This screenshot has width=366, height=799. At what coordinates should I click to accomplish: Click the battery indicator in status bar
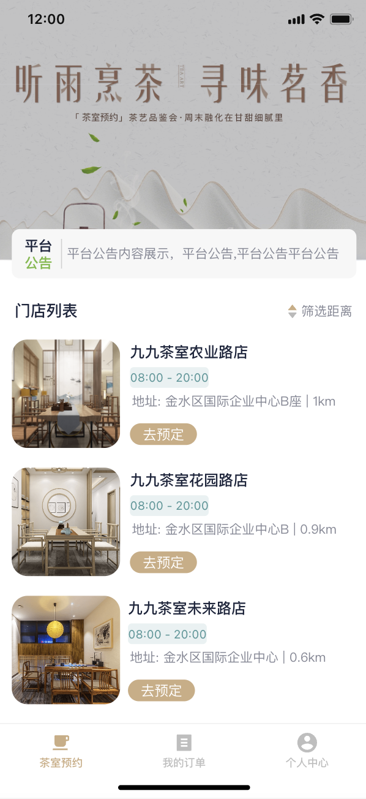click(343, 18)
